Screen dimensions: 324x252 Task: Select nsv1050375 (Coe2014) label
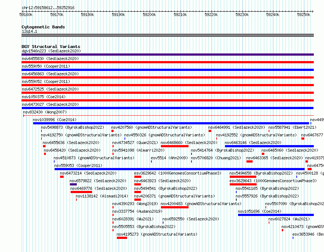[x=44, y=97]
